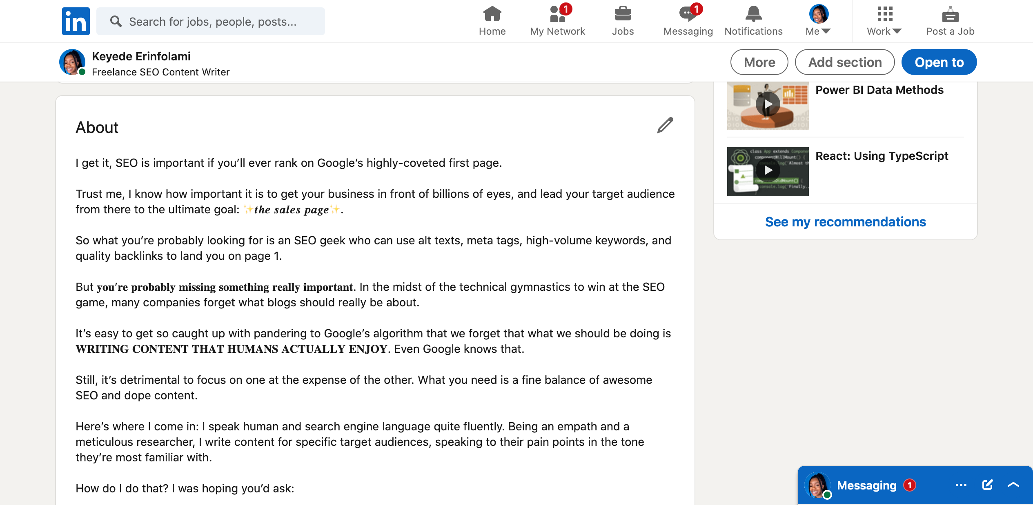Viewport: 1033px width, 505px height.
Task: Click the LinkedIn search input field
Action: point(210,21)
